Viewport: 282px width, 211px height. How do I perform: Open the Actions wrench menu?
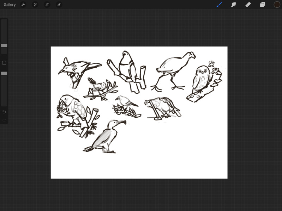[x=23, y=5]
